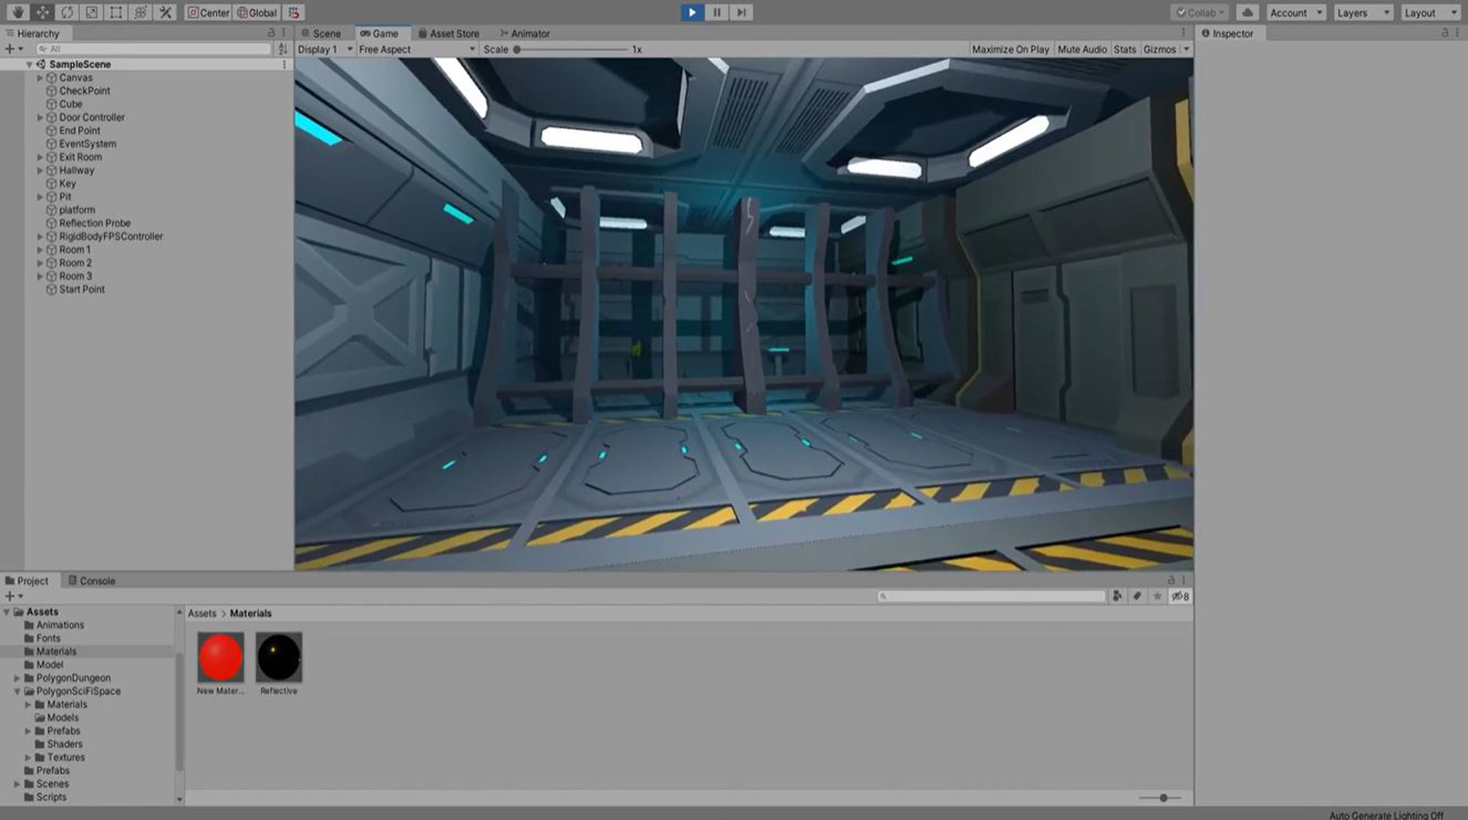The image size is (1468, 820).
Task: Click the Account button
Action: point(1295,12)
